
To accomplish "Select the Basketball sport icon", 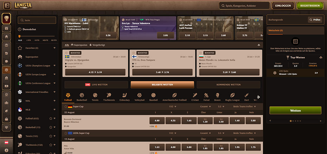I will 82,95.
